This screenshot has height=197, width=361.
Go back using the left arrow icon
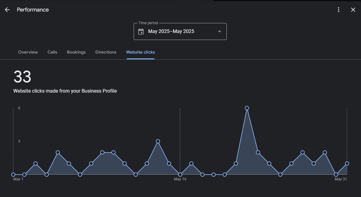click(7, 10)
